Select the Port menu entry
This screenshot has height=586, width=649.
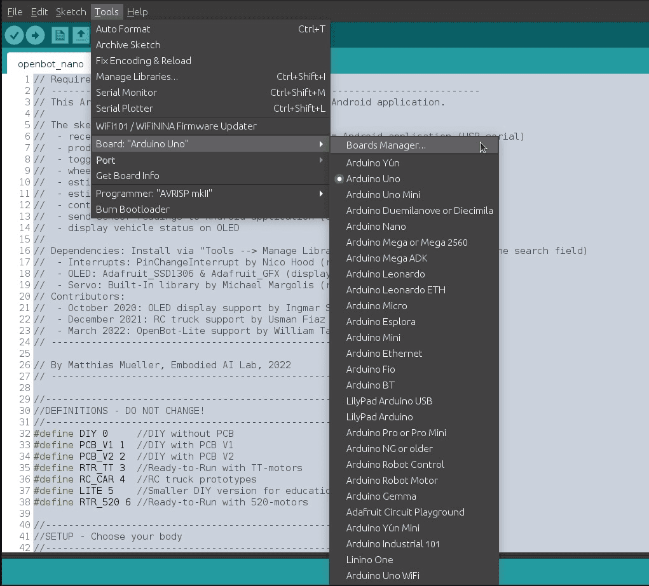pos(210,160)
